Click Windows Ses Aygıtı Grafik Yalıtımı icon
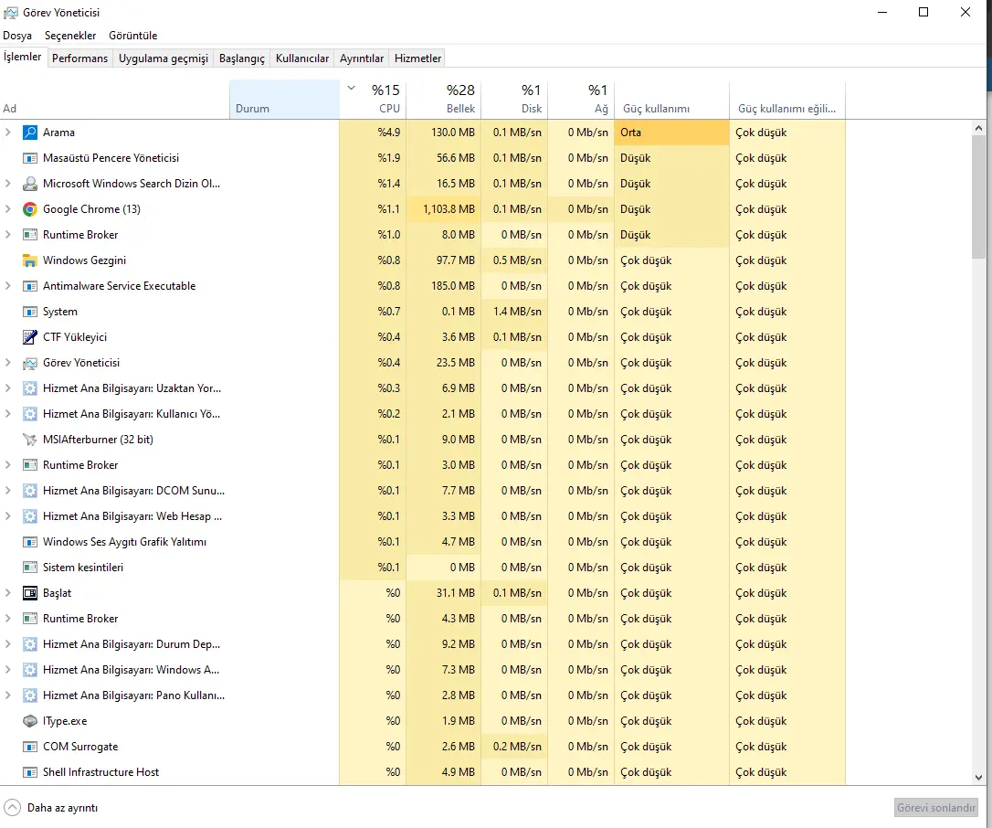992x828 pixels. click(30, 542)
